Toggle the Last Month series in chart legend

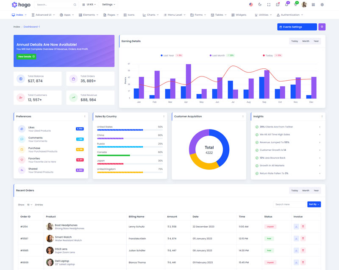(x=218, y=56)
